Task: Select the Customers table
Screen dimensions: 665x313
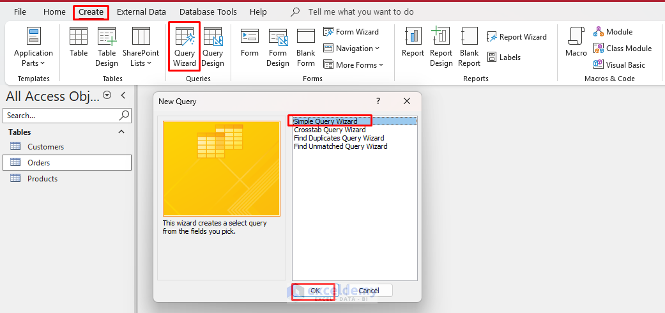Action: [x=67, y=147]
